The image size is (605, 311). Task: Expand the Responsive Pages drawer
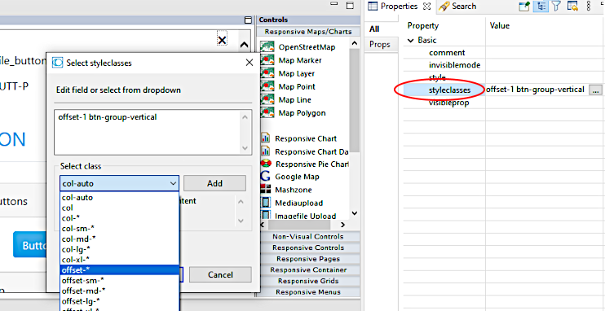[x=308, y=259]
